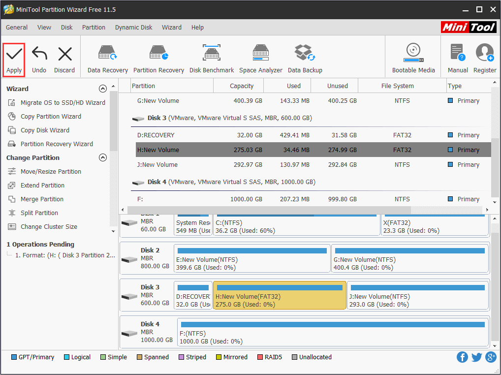Collapse the Wizard section
Screen dimensions: 501x375
click(102, 89)
